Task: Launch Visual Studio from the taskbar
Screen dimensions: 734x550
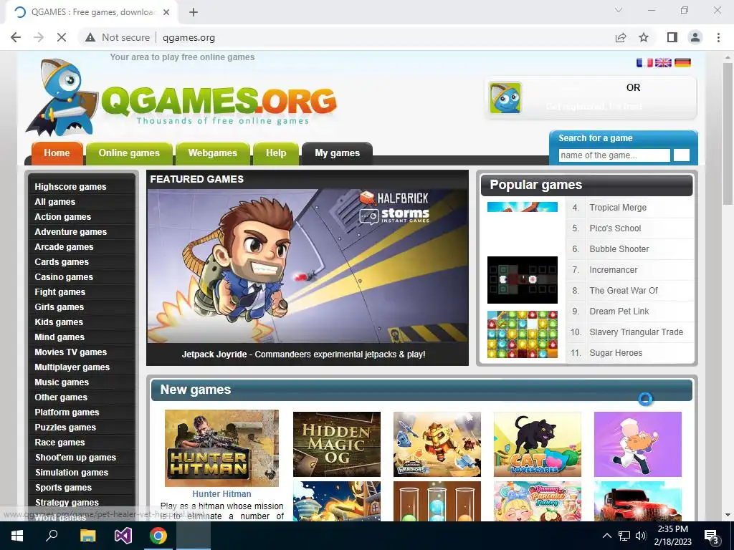Action: point(123,536)
